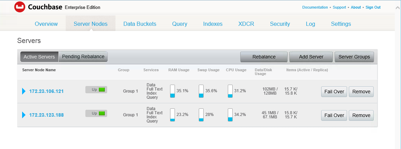This screenshot has height=149, width=401.
Task: Open the Security tab
Action: (280, 24)
